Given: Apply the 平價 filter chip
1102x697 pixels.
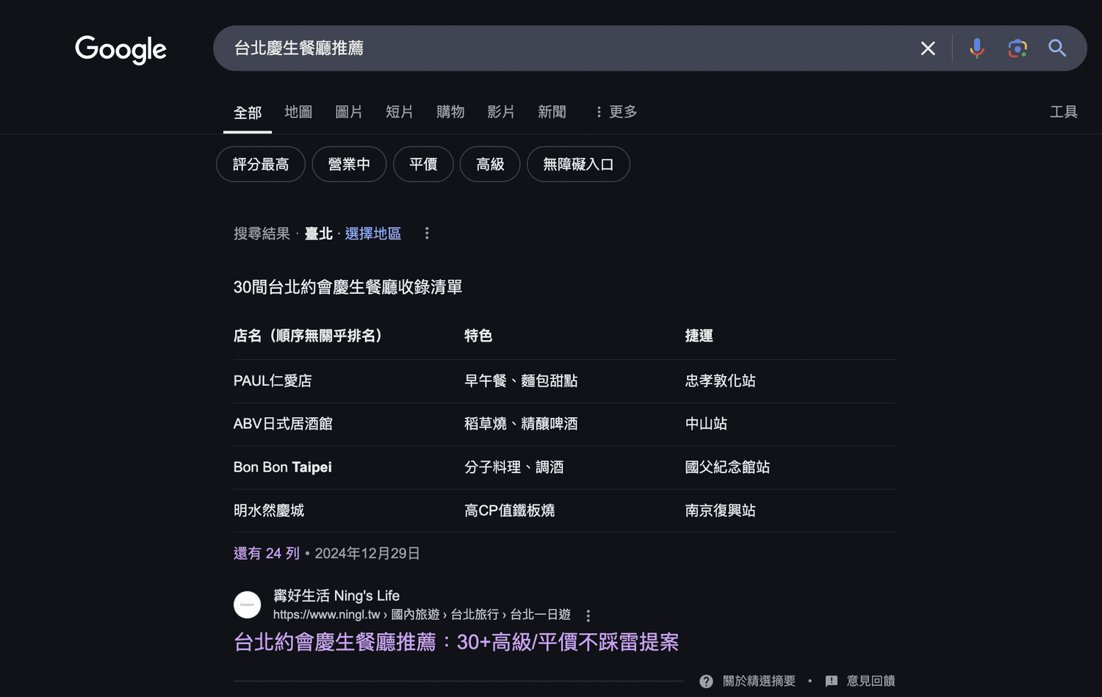Looking at the screenshot, I should click(x=423, y=165).
